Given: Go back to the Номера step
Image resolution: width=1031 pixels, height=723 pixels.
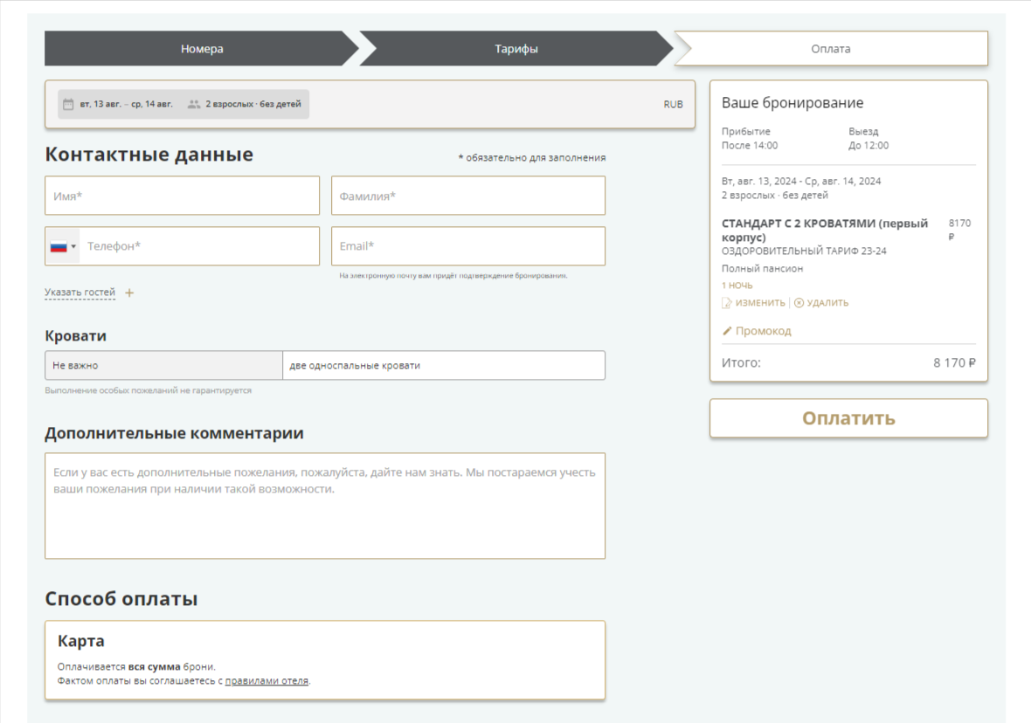Looking at the screenshot, I should pyautogui.click(x=202, y=49).
